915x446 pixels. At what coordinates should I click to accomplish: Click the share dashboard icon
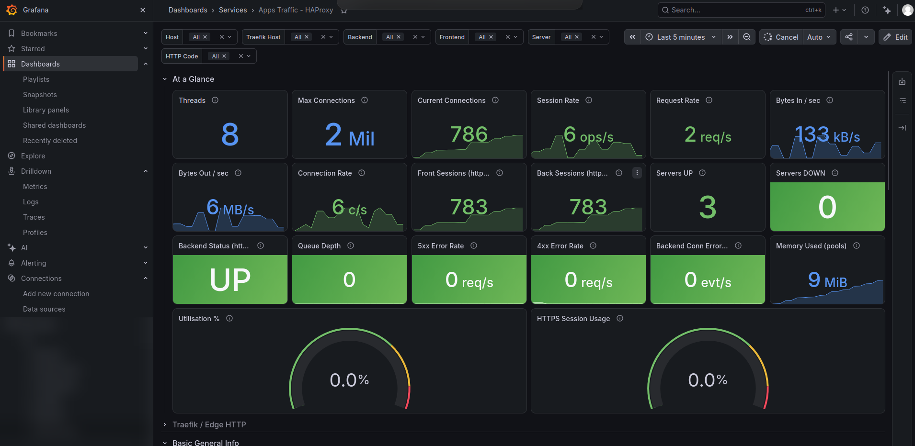click(x=849, y=37)
